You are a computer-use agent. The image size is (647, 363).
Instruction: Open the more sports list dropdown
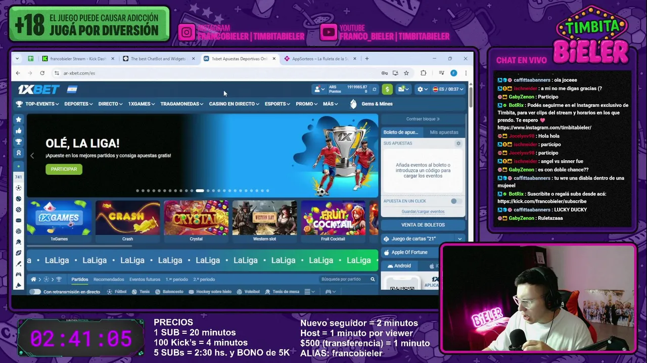pos(310,292)
